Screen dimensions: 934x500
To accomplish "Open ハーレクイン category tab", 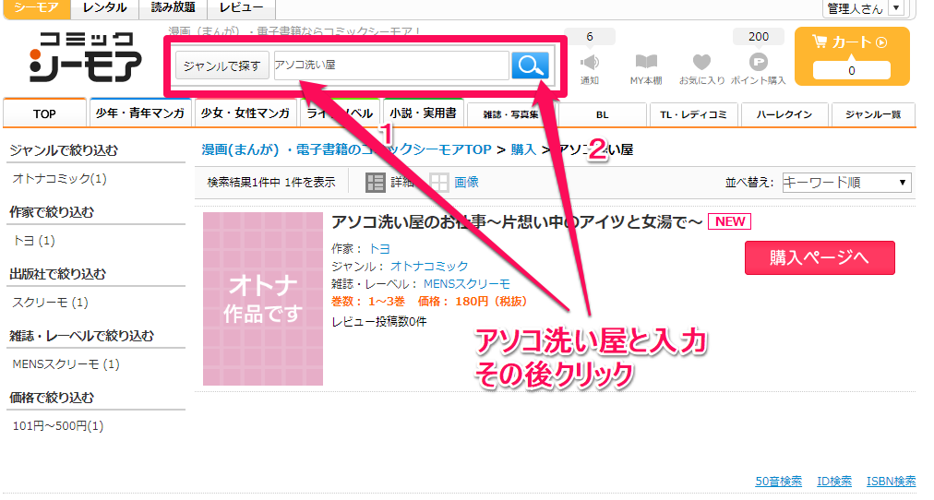I will (784, 114).
